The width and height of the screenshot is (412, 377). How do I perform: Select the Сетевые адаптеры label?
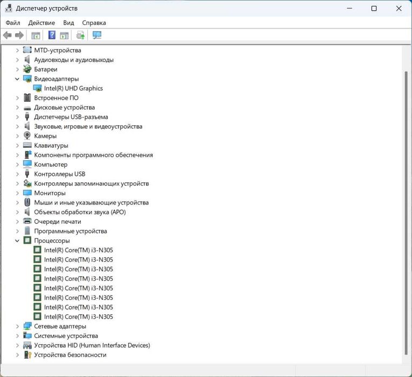tap(60, 326)
